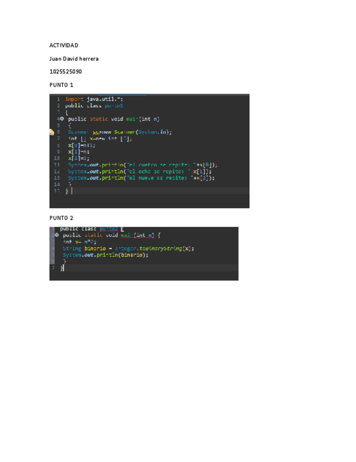Select the ID number 1025525090
The height and width of the screenshot is (462, 356).
66,71
